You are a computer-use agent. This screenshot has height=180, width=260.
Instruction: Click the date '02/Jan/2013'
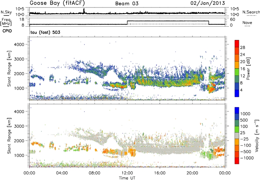click(208, 3)
